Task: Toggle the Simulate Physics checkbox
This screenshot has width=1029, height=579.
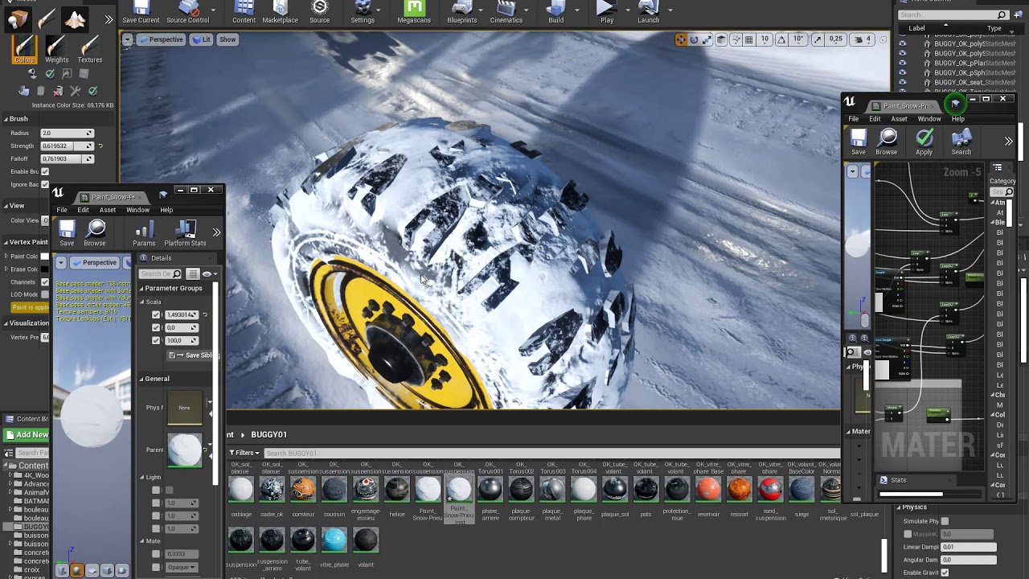Action: point(945,521)
